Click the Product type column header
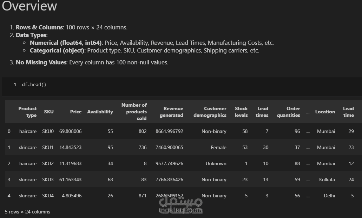This screenshot has width=362, height=218. click(27, 112)
